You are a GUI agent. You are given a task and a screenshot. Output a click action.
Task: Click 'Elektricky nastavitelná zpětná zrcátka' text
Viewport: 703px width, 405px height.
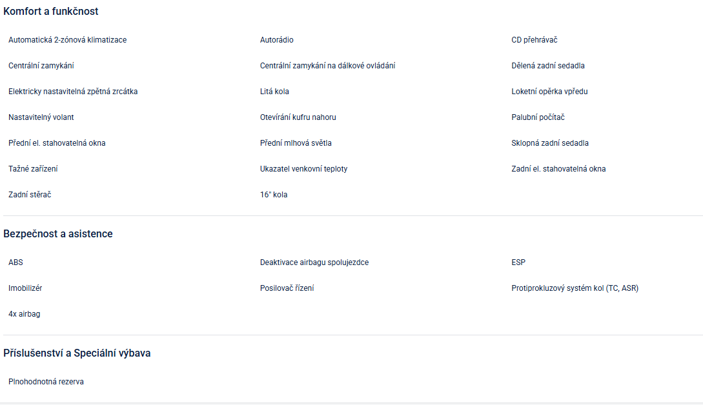click(x=73, y=92)
